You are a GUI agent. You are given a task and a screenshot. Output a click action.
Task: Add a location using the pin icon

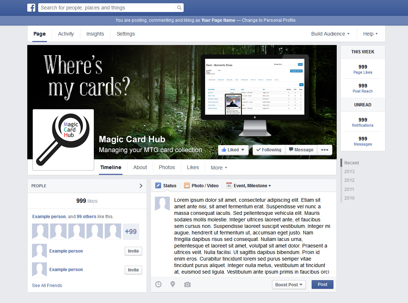(x=173, y=284)
